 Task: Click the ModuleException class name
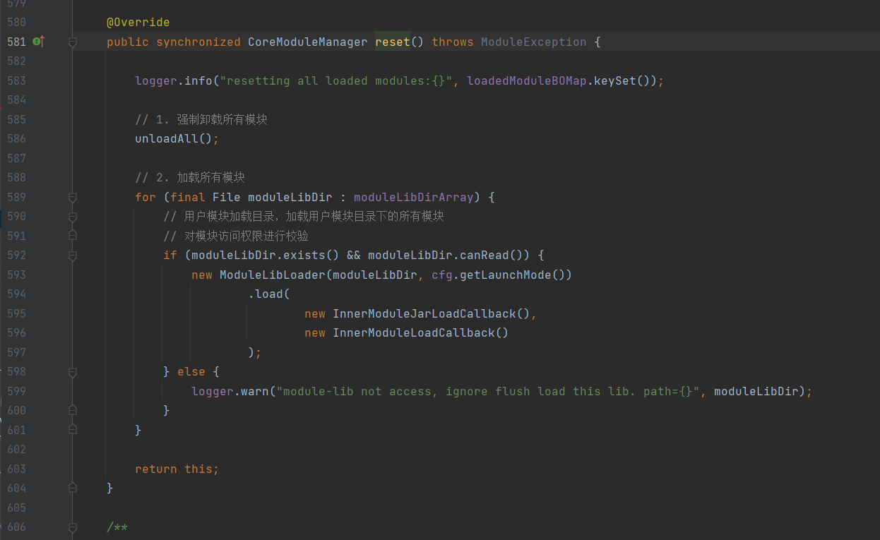tap(533, 42)
